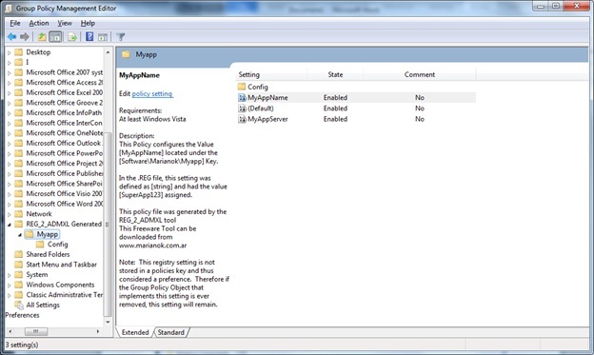Viewport: 594px width, 355px height.
Task: Open the View menu
Action: (x=65, y=23)
